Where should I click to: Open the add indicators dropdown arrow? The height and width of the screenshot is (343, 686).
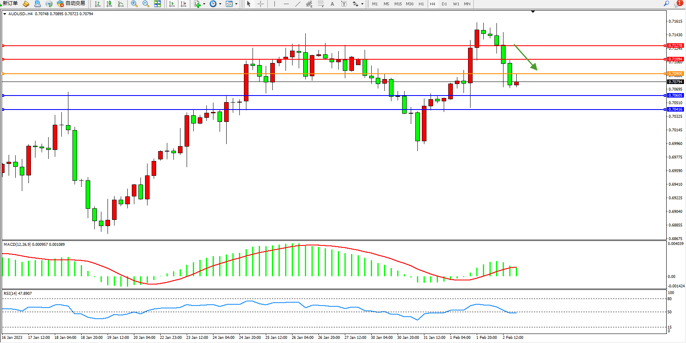pyautogui.click(x=204, y=4)
